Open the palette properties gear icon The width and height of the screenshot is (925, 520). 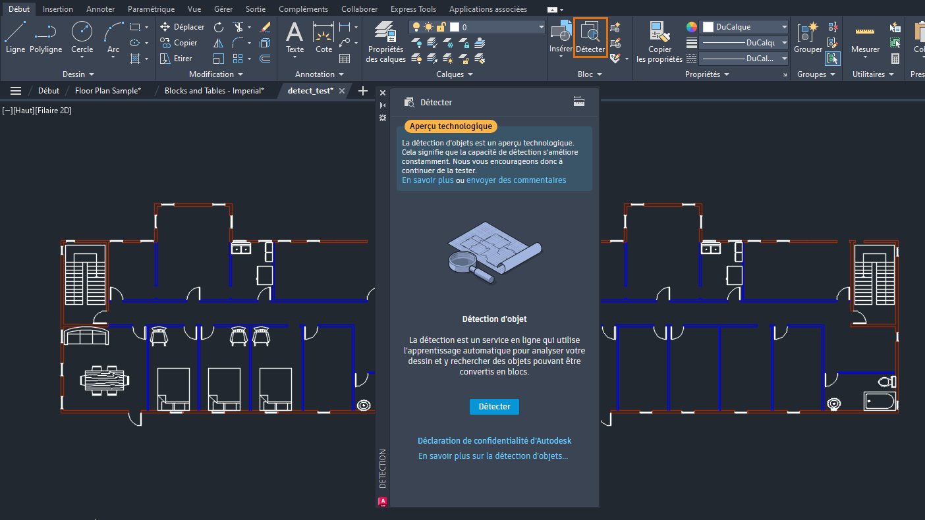[x=383, y=118]
